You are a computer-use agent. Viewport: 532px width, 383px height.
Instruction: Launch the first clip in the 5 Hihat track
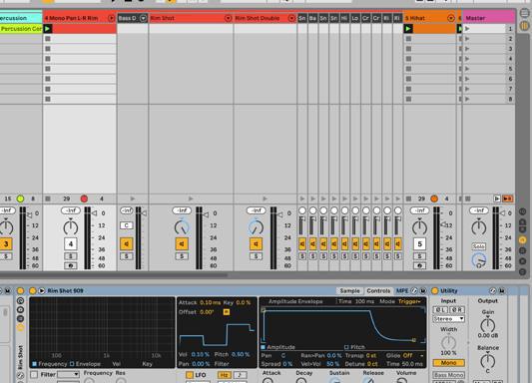408,29
